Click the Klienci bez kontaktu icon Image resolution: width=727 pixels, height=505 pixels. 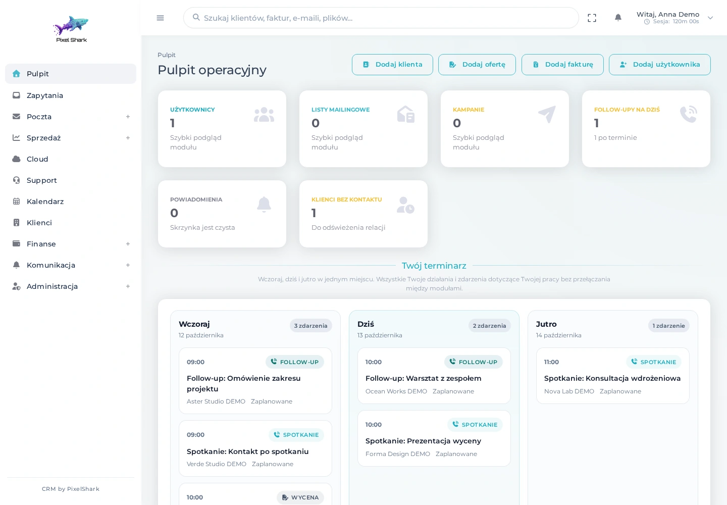point(405,205)
